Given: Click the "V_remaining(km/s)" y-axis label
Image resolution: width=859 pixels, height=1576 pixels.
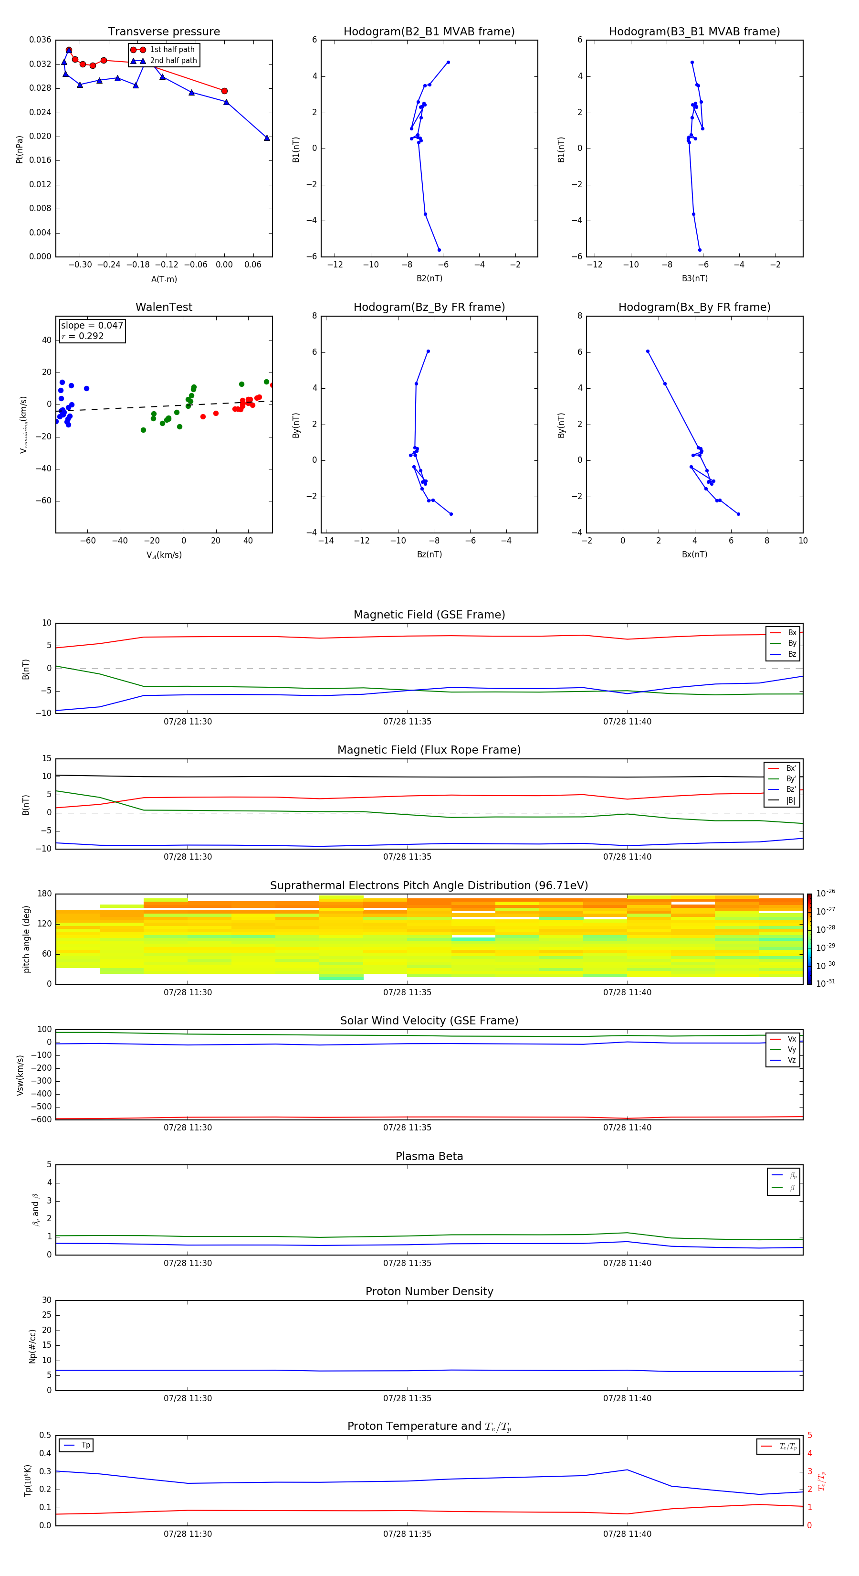Looking at the screenshot, I should 24,425.
